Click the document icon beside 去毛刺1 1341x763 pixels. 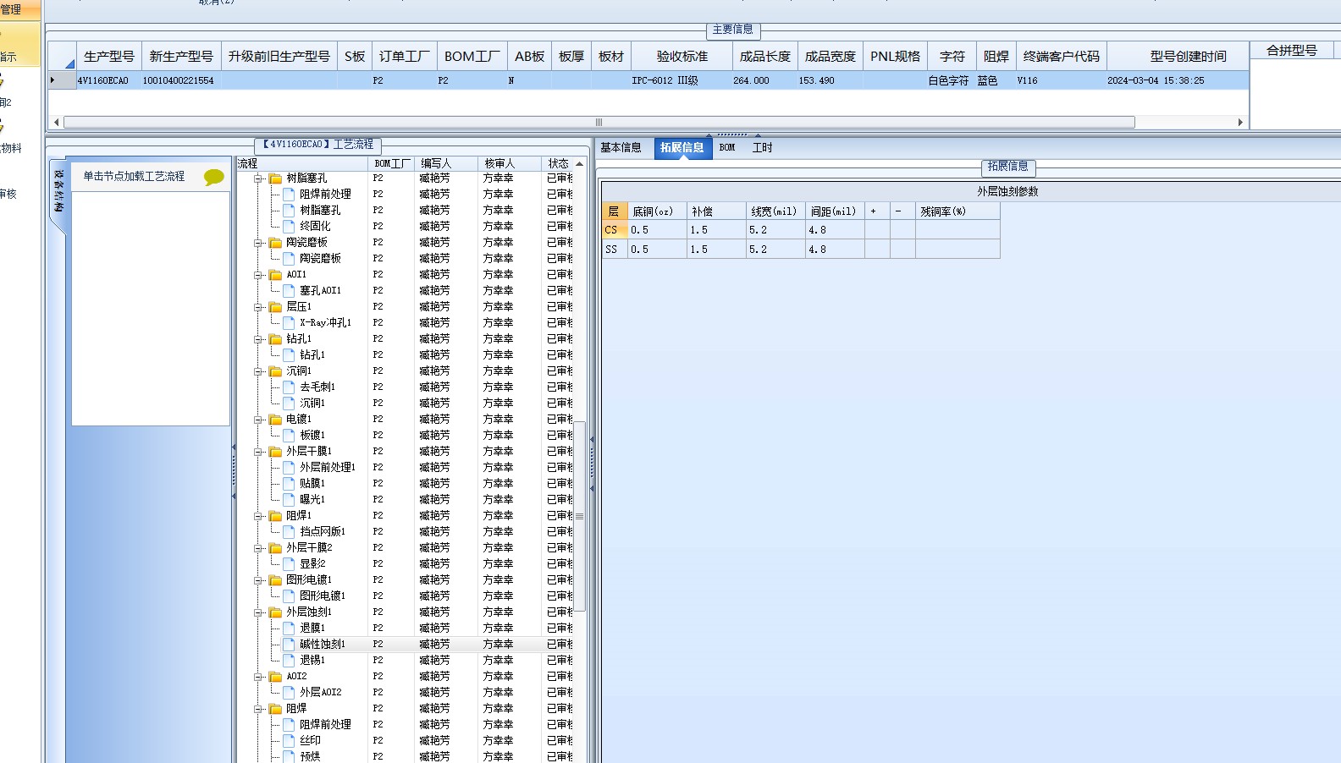(x=289, y=387)
